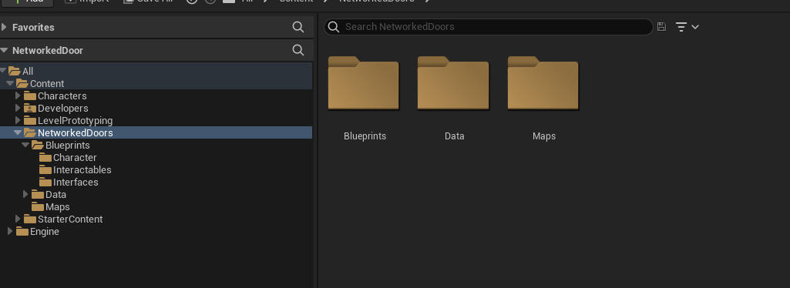Collapse the Blueprints subfolder arrow in tree

(x=25, y=145)
